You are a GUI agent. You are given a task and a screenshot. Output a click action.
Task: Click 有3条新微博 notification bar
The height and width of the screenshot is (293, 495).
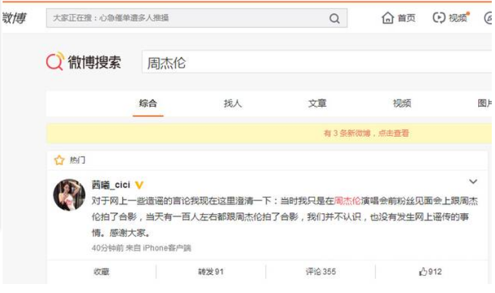[269, 133]
